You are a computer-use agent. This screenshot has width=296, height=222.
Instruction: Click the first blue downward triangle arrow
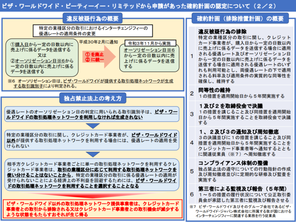93,126
